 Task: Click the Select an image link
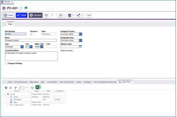[x=67, y=50]
